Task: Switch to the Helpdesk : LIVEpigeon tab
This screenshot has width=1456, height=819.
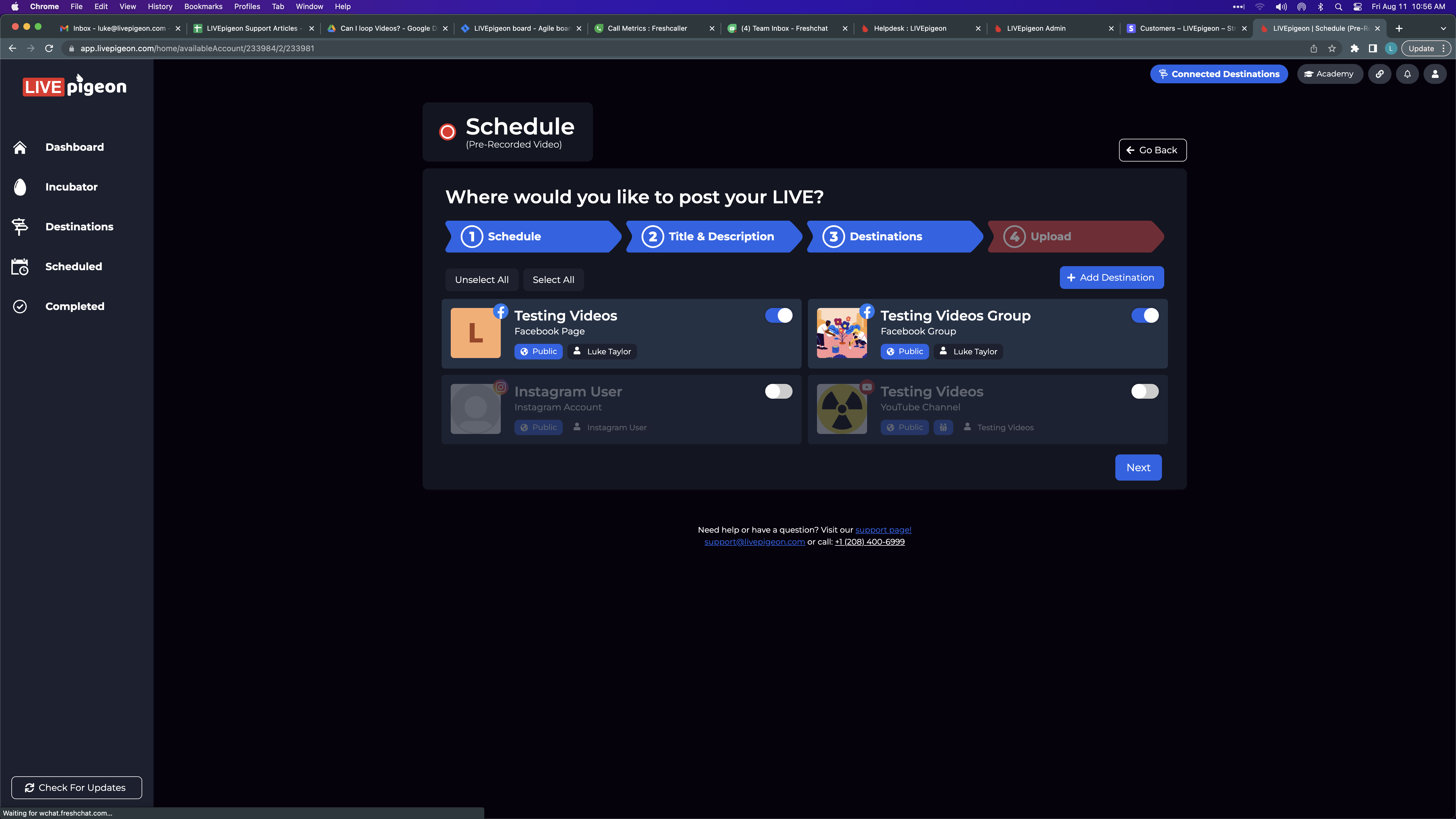Action: 909,28
